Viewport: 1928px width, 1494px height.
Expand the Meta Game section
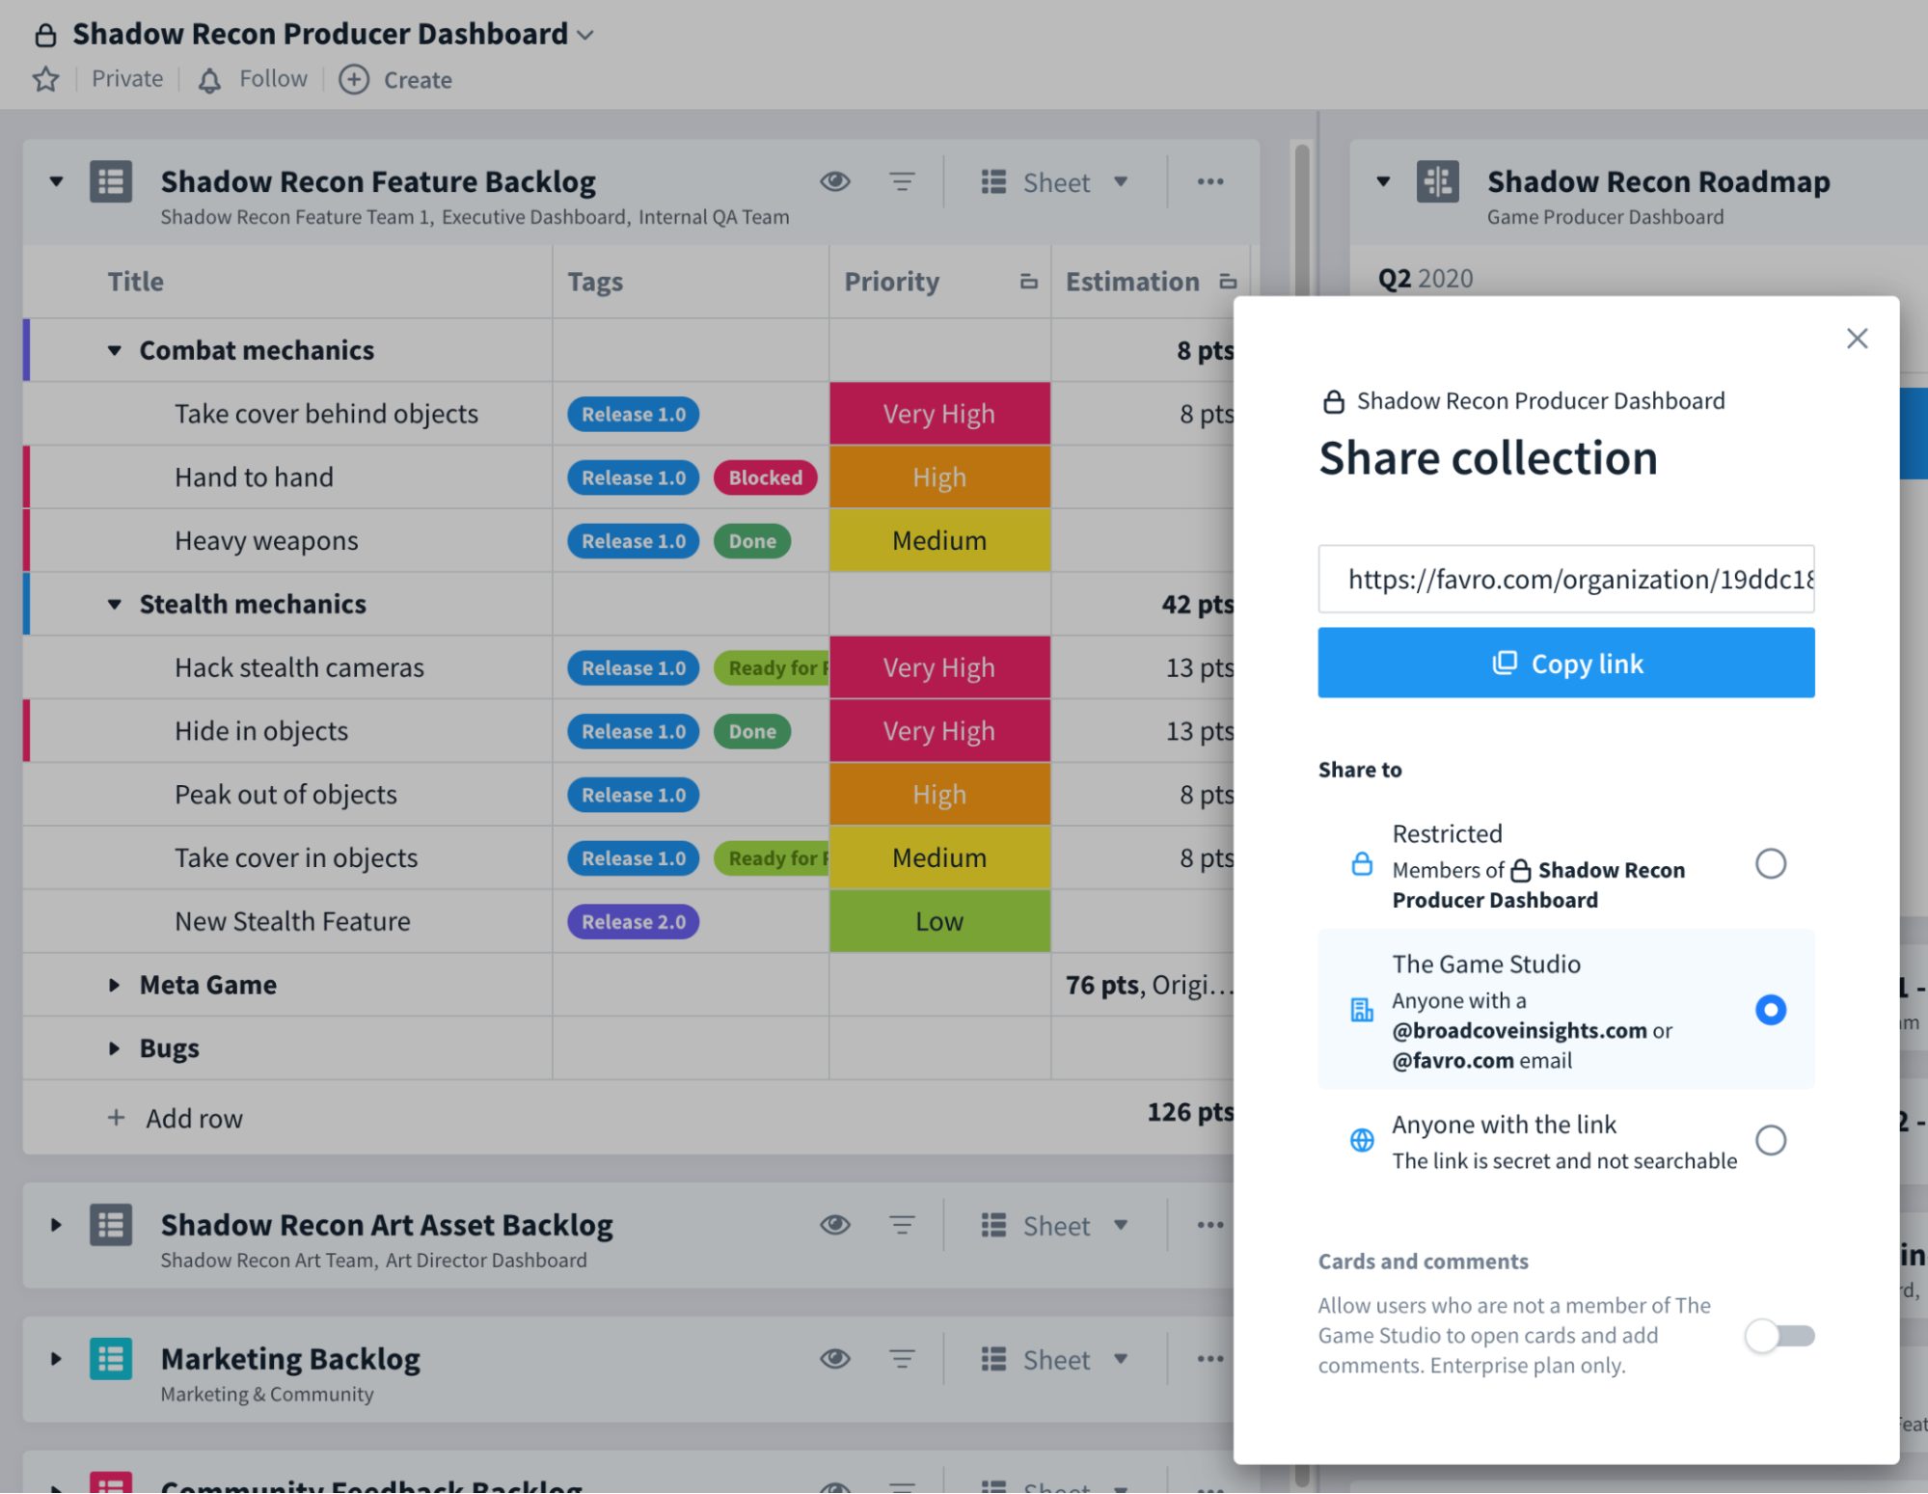(115, 984)
